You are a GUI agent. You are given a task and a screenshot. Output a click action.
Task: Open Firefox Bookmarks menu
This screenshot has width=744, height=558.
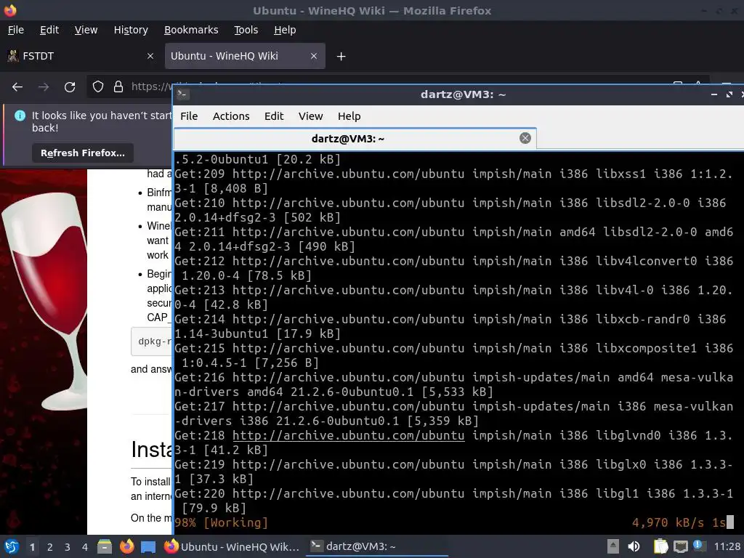pyautogui.click(x=191, y=30)
